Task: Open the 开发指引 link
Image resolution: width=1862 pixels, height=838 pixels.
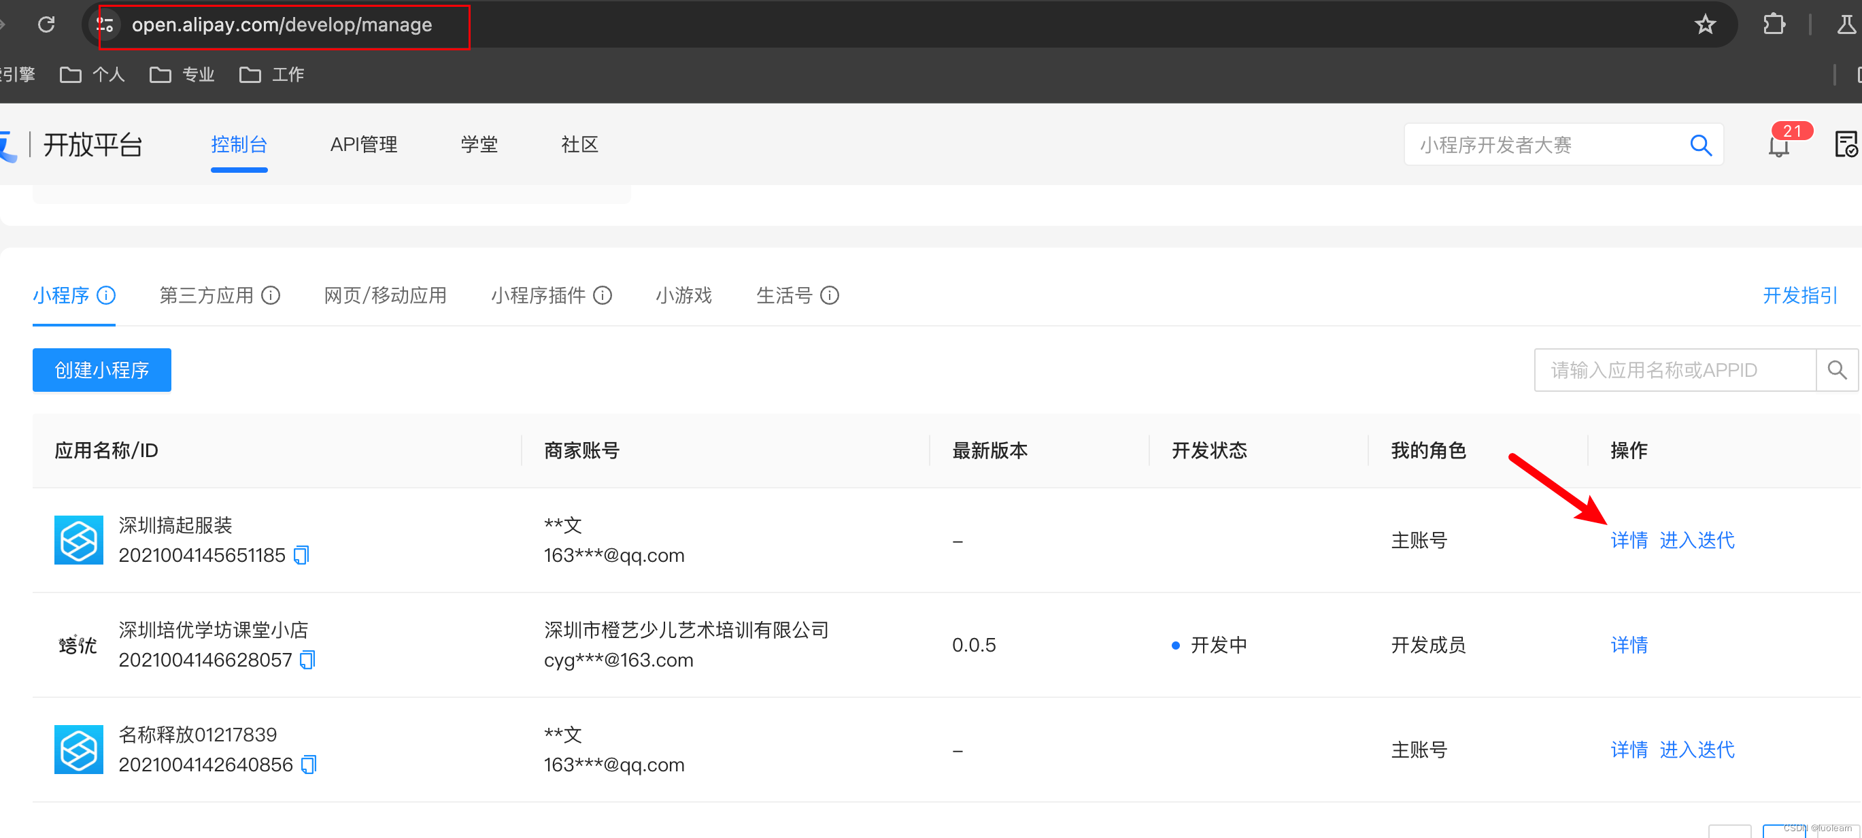Action: point(1800,296)
